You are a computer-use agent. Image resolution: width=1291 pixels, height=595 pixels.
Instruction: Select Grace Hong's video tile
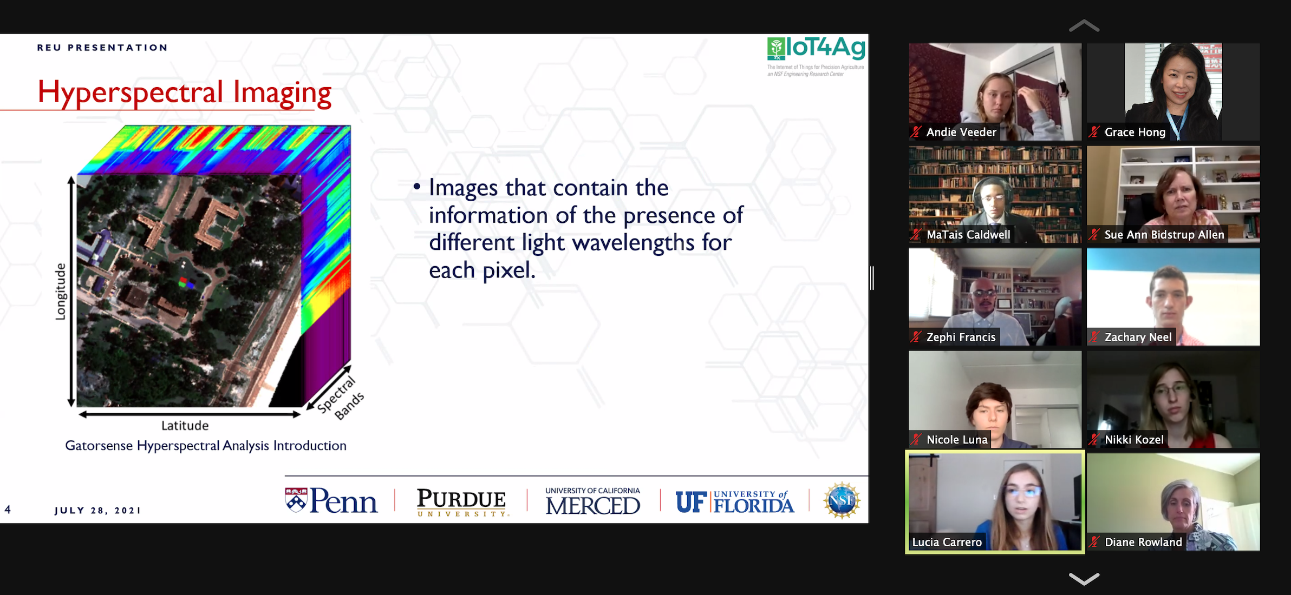click(1173, 92)
